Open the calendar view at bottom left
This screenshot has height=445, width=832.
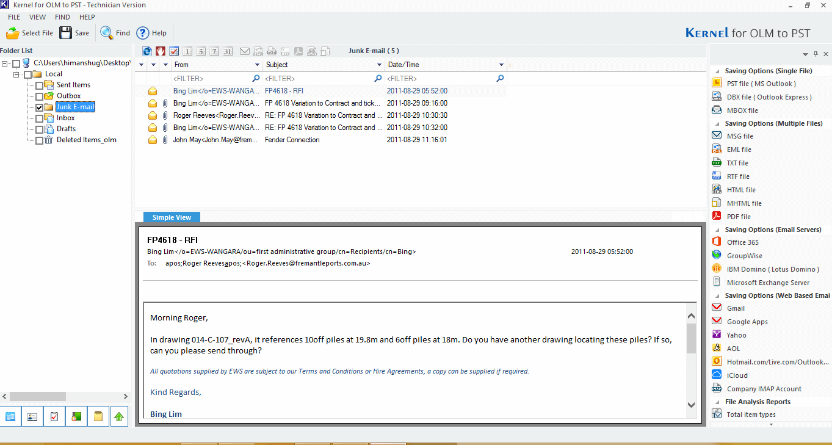pyautogui.click(x=10, y=416)
